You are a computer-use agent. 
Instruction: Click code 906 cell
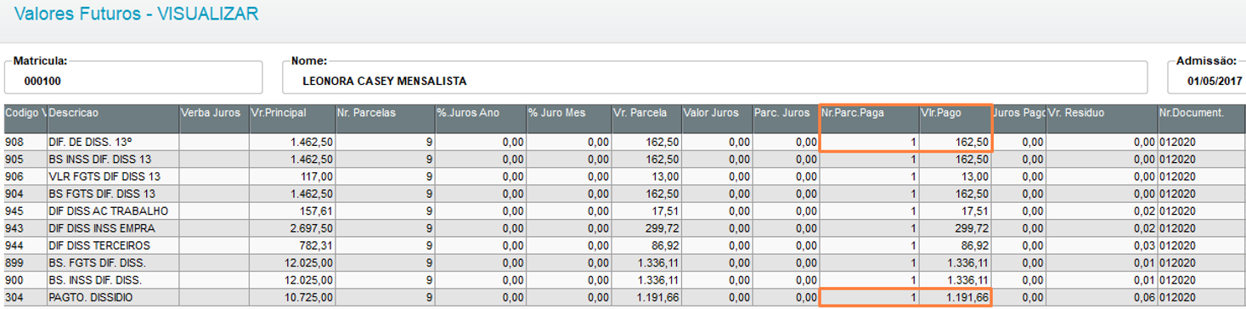point(25,177)
